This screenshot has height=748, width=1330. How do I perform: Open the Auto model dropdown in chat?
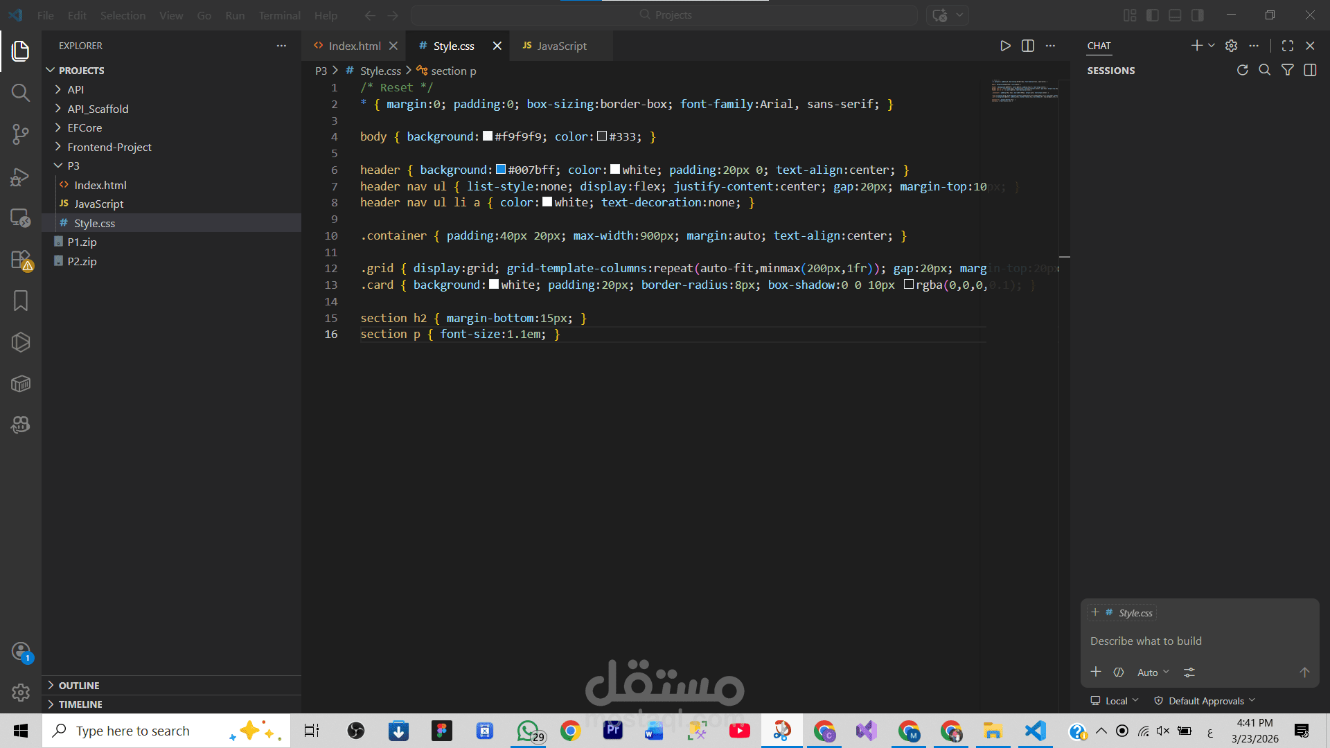1153,673
